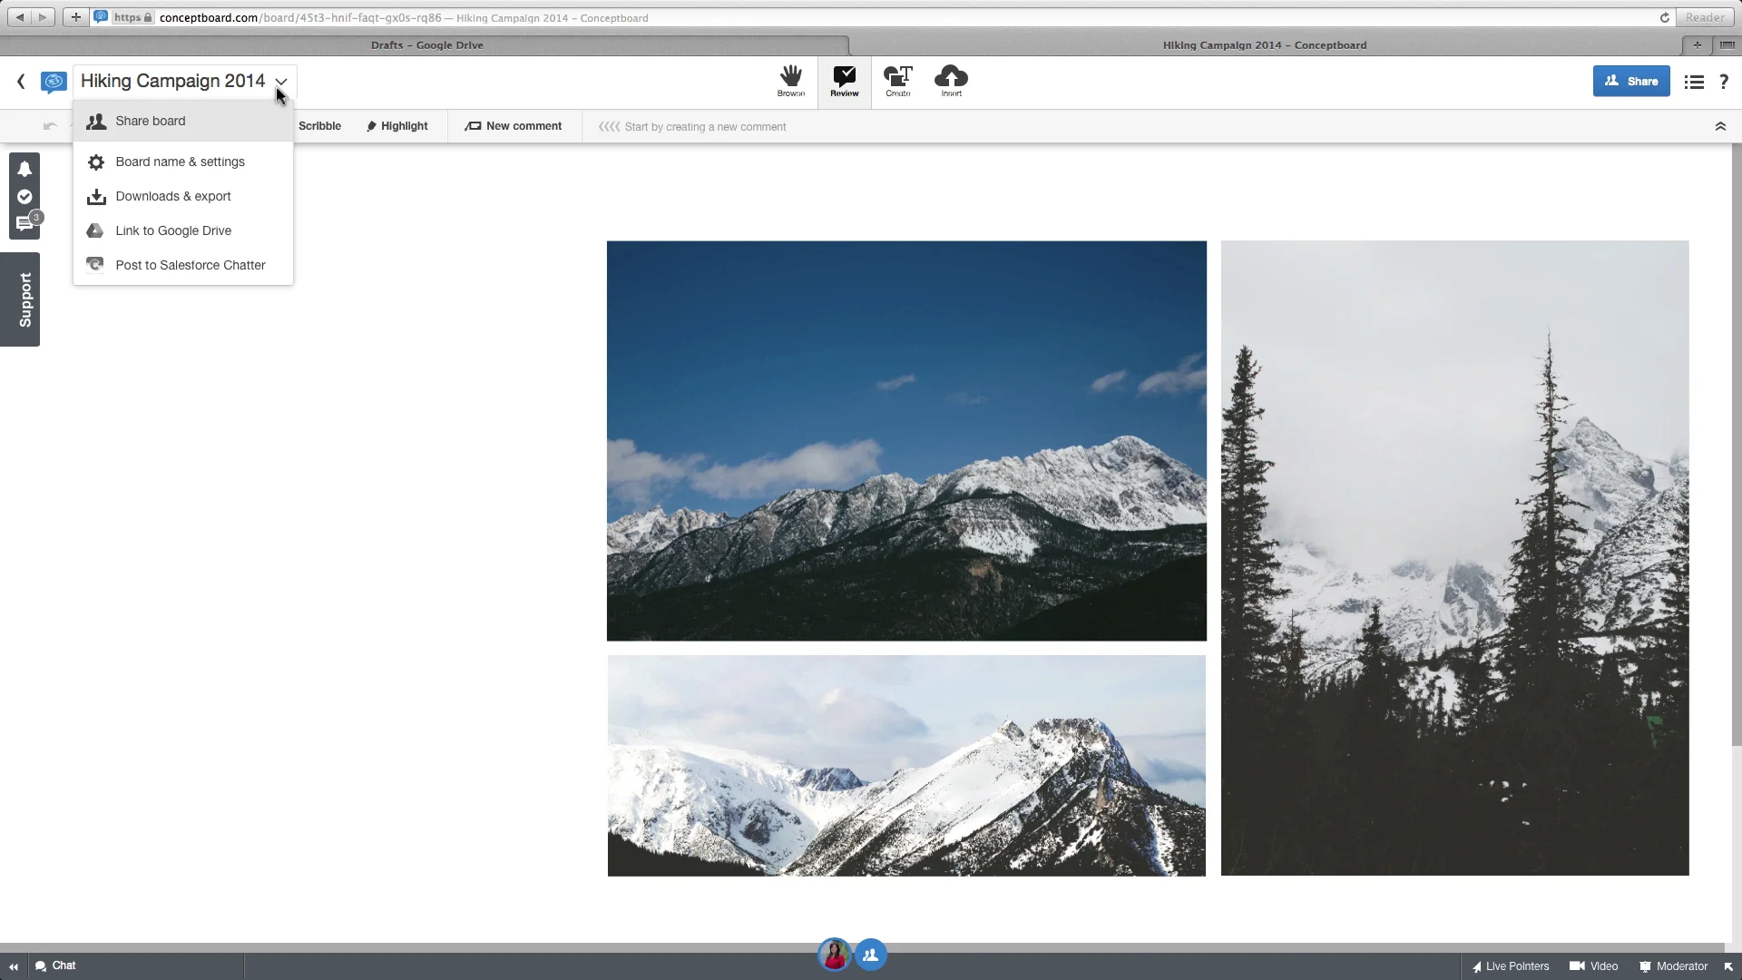Go back in browser history
The image size is (1742, 980).
(20, 17)
